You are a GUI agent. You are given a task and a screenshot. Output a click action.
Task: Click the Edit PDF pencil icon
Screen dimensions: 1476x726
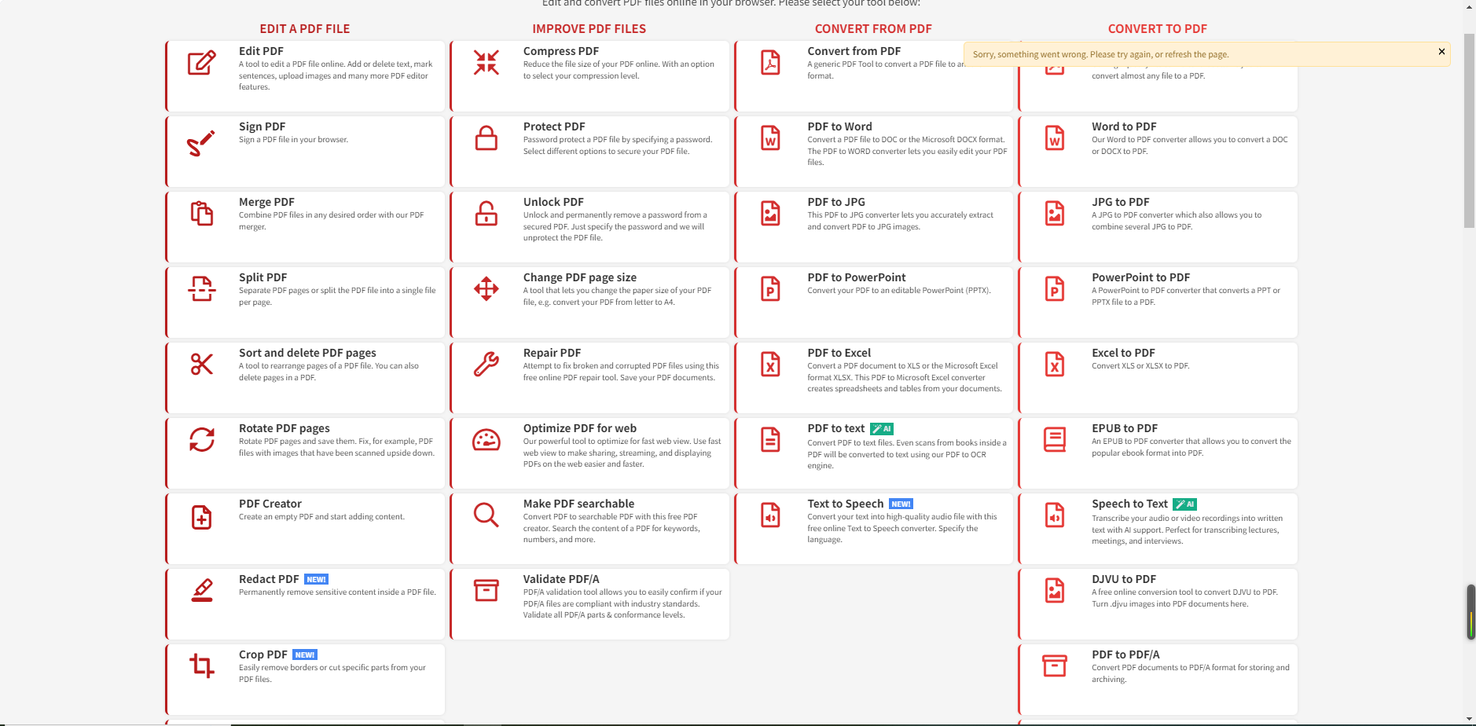201,63
